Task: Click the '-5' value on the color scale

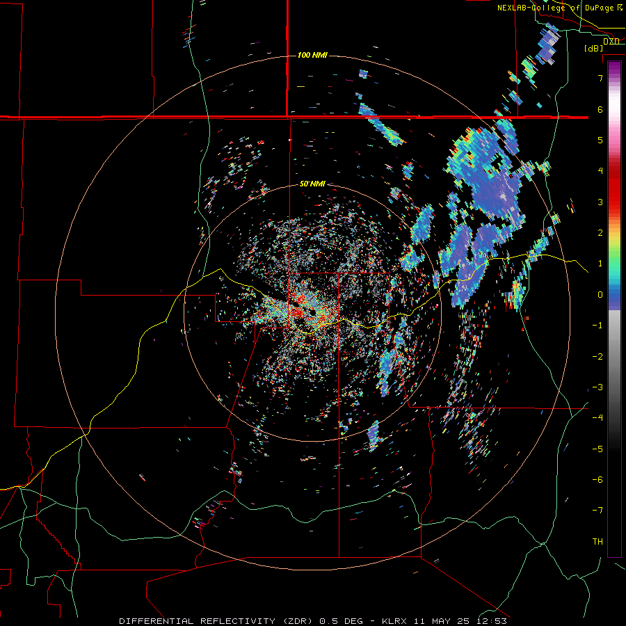Action: coord(597,449)
